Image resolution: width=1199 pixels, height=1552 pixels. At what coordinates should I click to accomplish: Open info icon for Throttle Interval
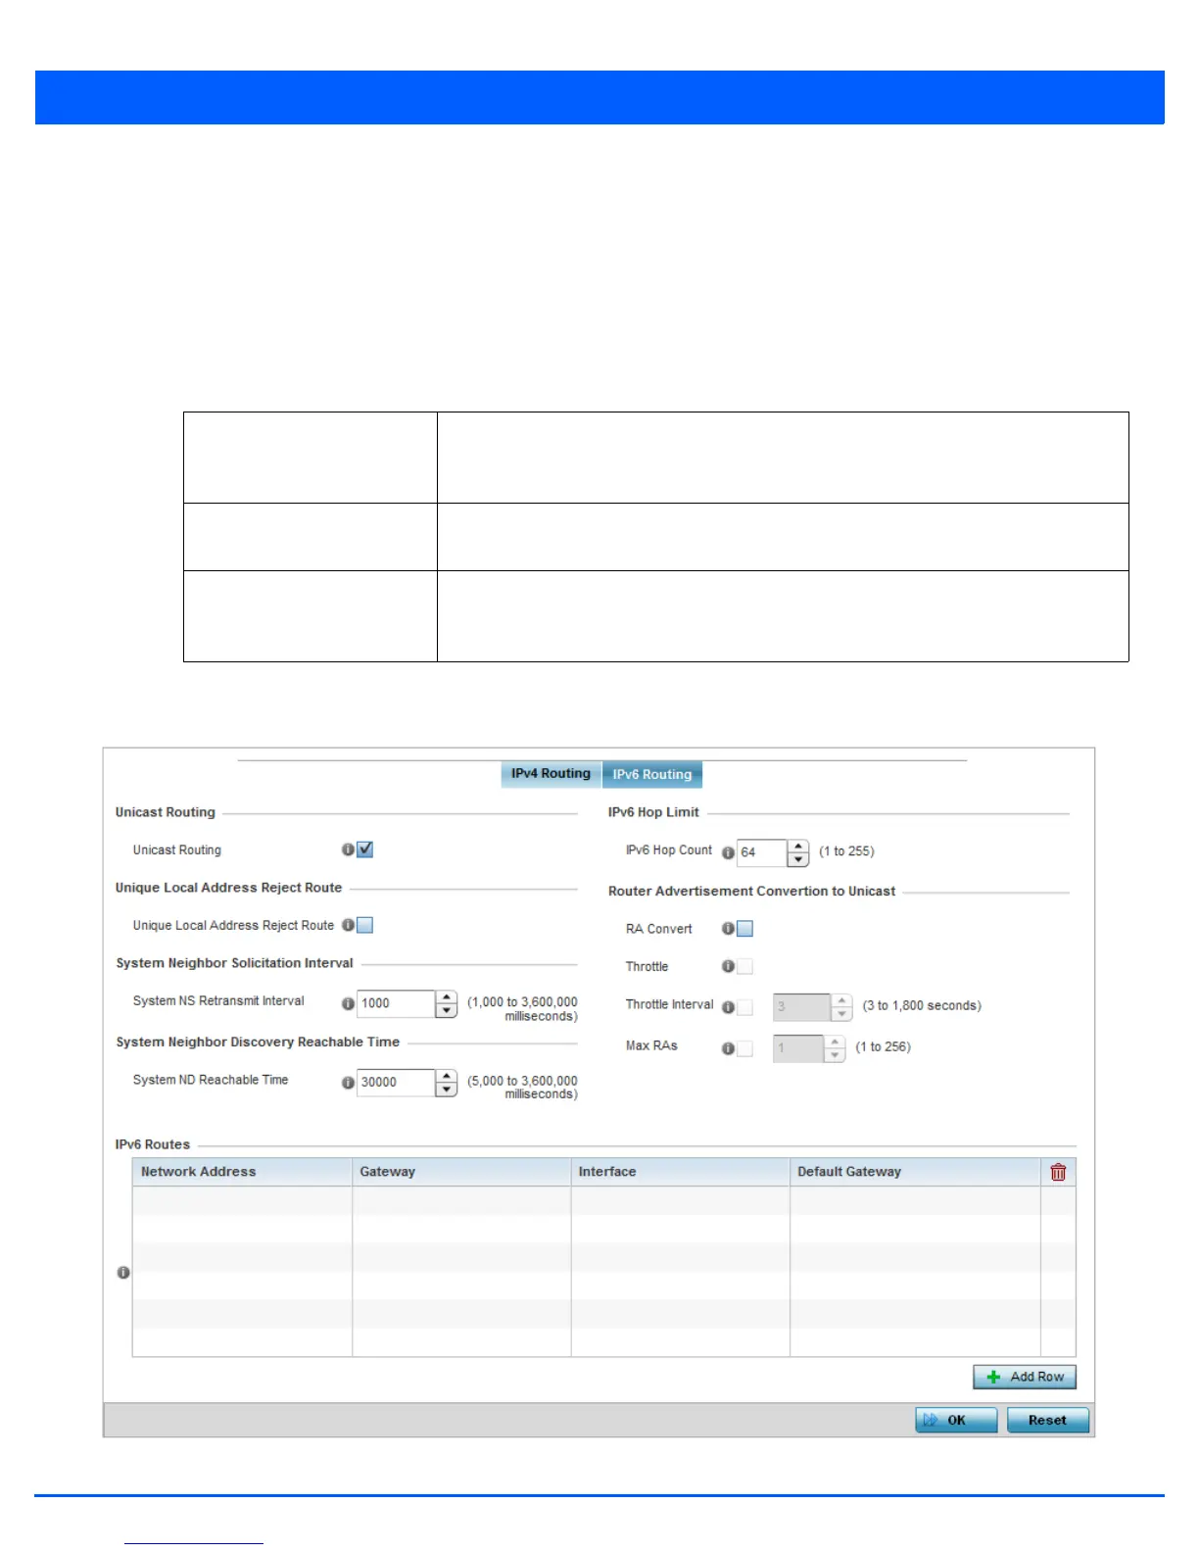728,1006
